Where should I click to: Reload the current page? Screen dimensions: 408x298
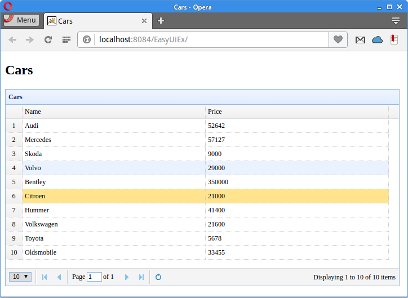48,40
